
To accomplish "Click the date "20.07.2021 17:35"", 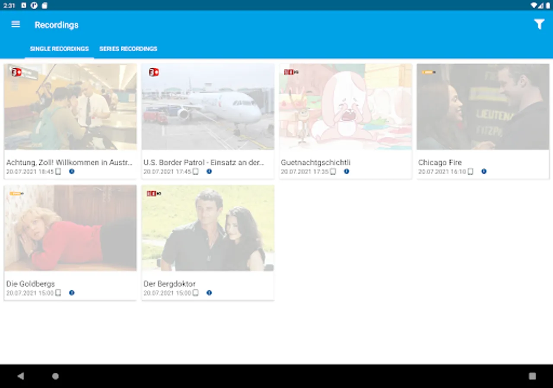I will pyautogui.click(x=305, y=172).
